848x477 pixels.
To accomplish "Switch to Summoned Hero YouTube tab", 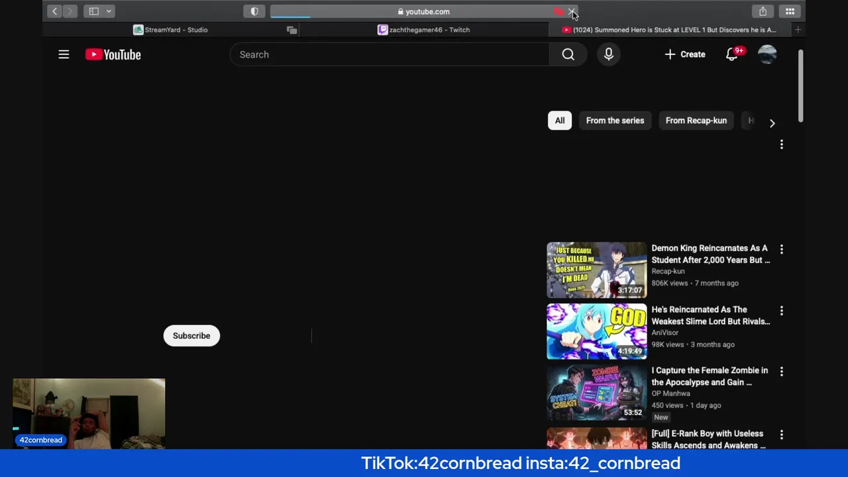I will [x=669, y=30].
